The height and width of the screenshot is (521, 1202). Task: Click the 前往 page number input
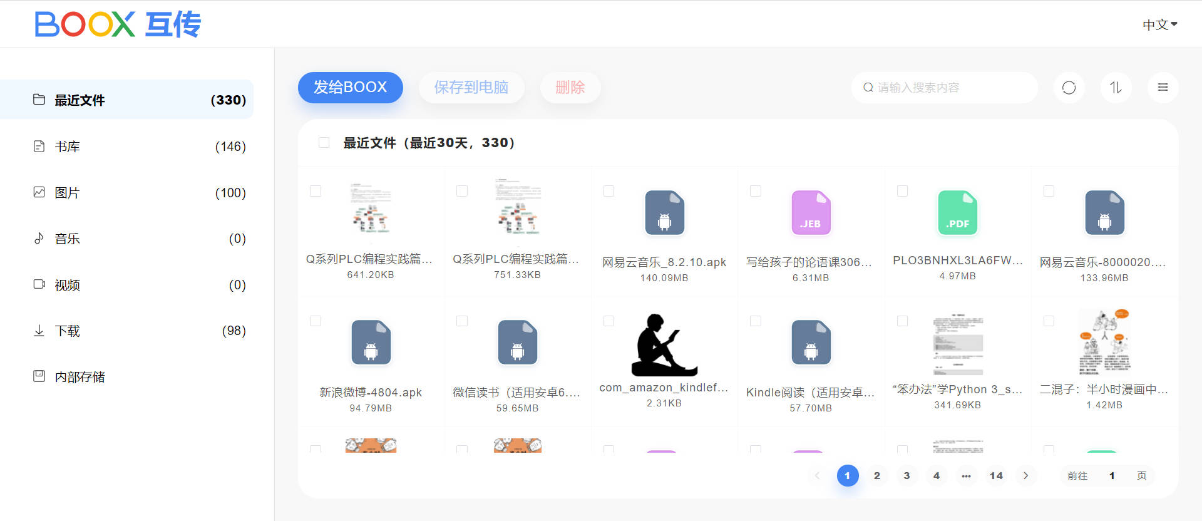click(1112, 476)
